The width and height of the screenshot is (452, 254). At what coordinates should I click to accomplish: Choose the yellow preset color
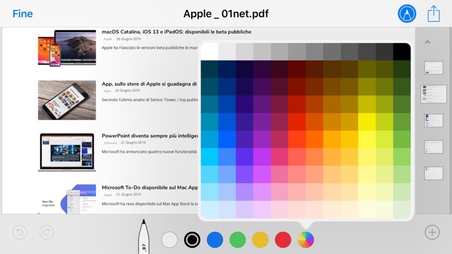click(260, 240)
